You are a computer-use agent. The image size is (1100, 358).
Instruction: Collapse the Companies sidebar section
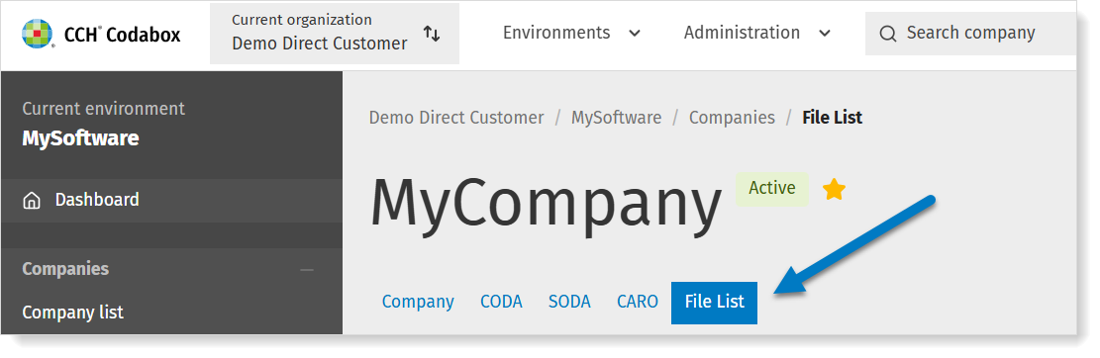point(307,270)
